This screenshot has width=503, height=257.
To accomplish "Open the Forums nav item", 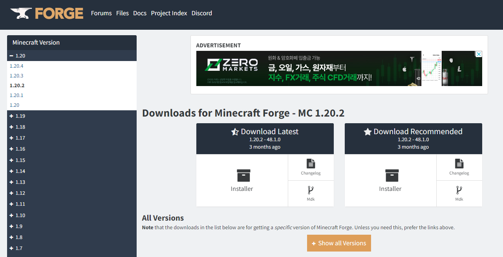I will [101, 13].
